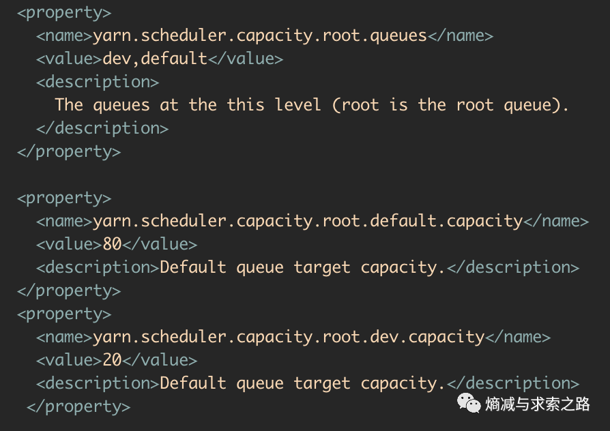This screenshot has height=431, width=610.
Task: Click the second opening property tag
Action: 64,198
